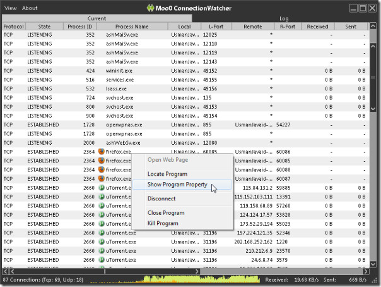Click the window resize grip corner
Screen dimensions: 381x287
pyautogui.click(x=375, y=281)
